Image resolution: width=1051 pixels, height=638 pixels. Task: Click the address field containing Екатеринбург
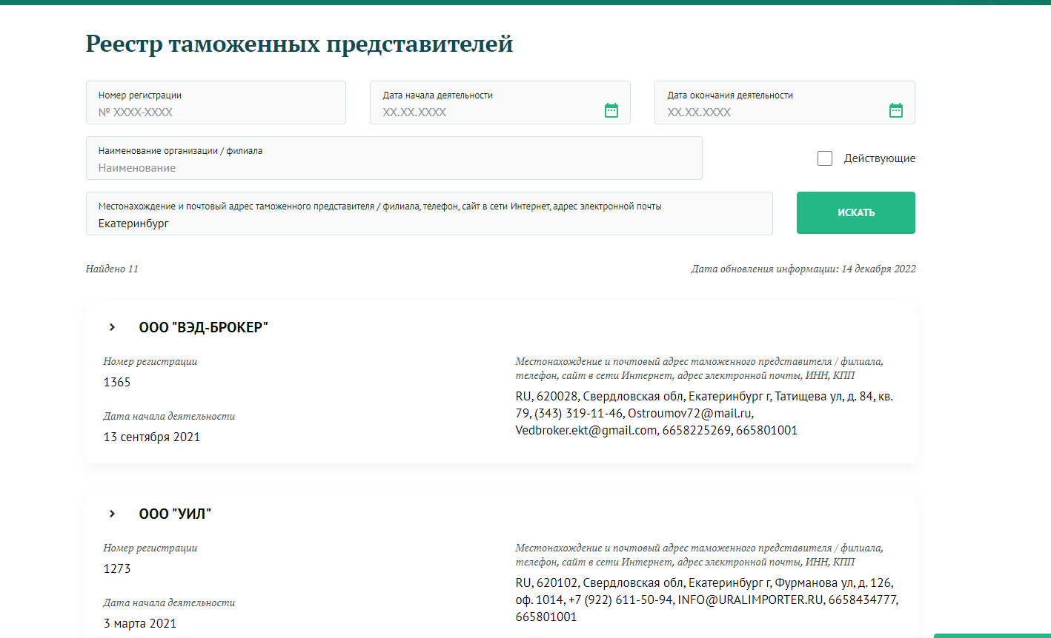point(429,214)
